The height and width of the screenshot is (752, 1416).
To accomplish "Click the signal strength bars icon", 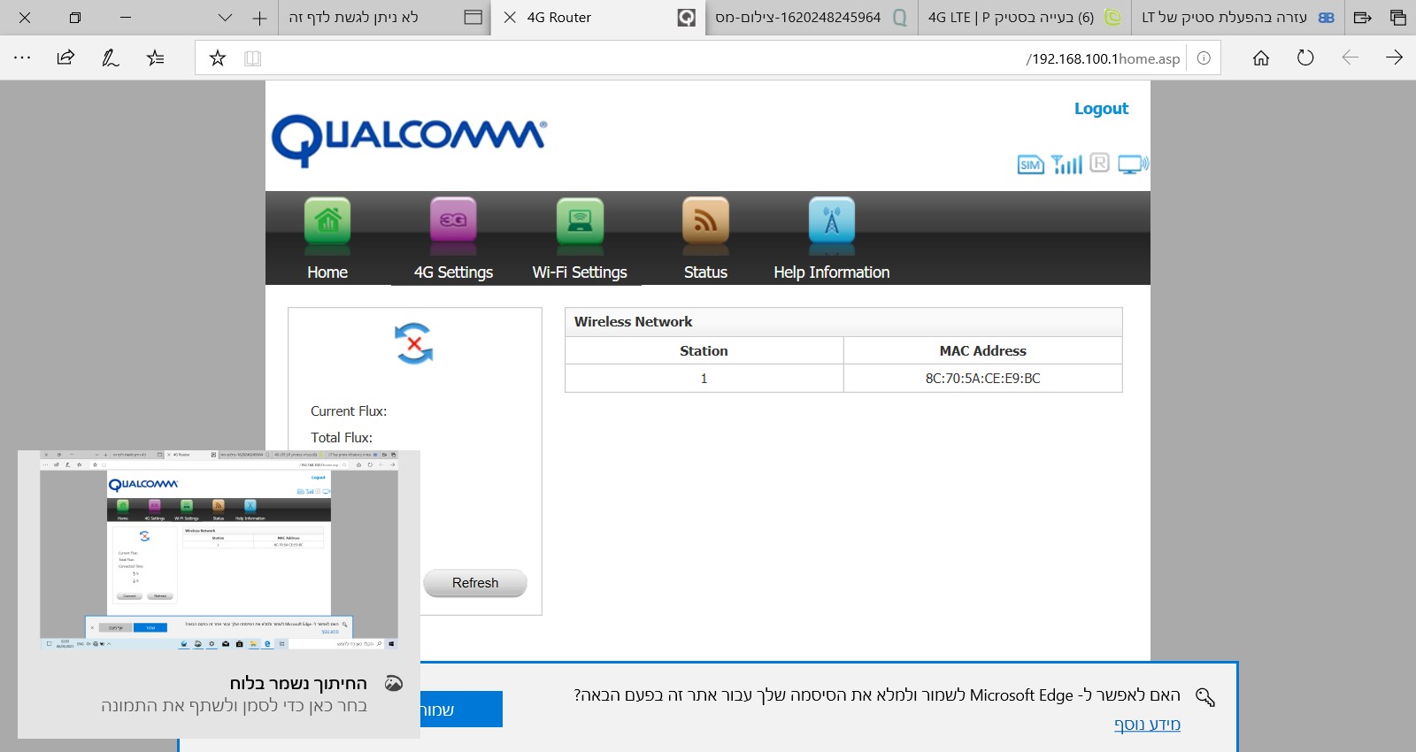I will tap(1066, 165).
